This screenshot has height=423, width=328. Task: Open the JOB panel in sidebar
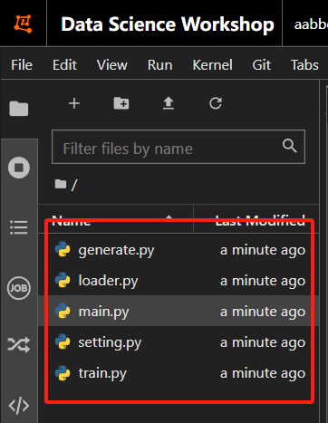click(19, 288)
